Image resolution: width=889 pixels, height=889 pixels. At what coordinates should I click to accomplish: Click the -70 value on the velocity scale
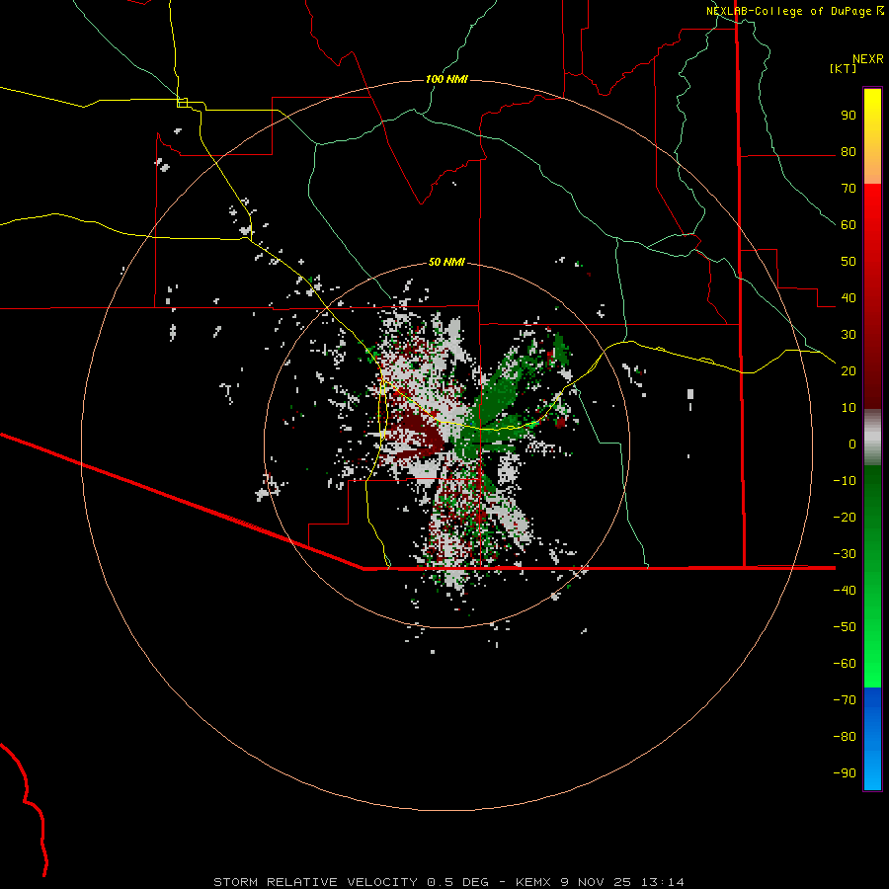845,699
